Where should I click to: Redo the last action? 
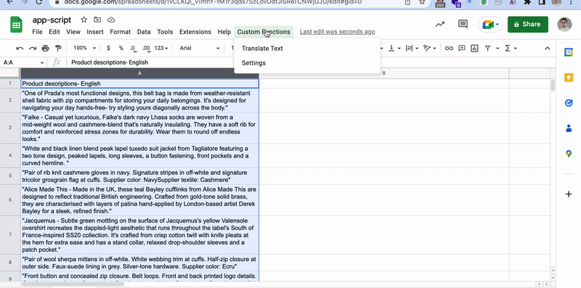point(33,48)
